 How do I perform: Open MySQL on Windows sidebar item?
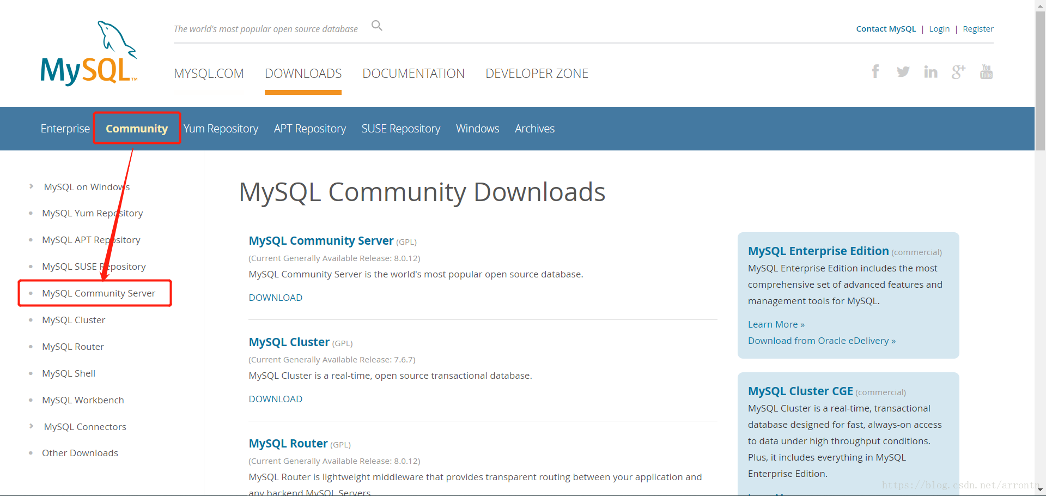(x=87, y=187)
